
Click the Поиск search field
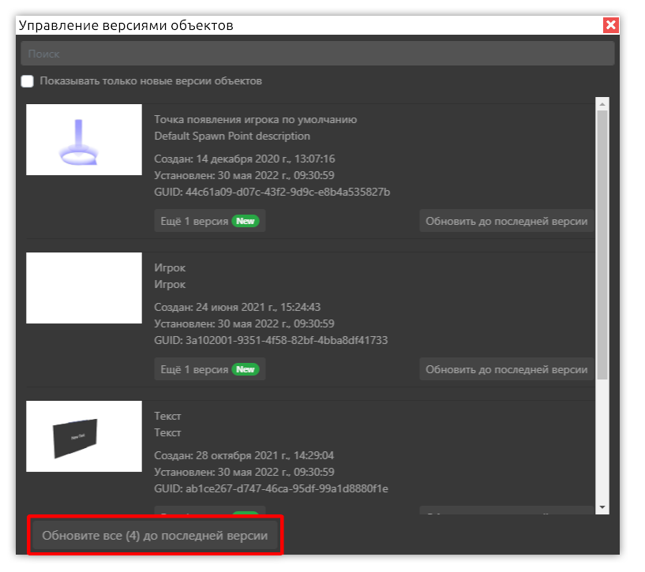click(317, 54)
